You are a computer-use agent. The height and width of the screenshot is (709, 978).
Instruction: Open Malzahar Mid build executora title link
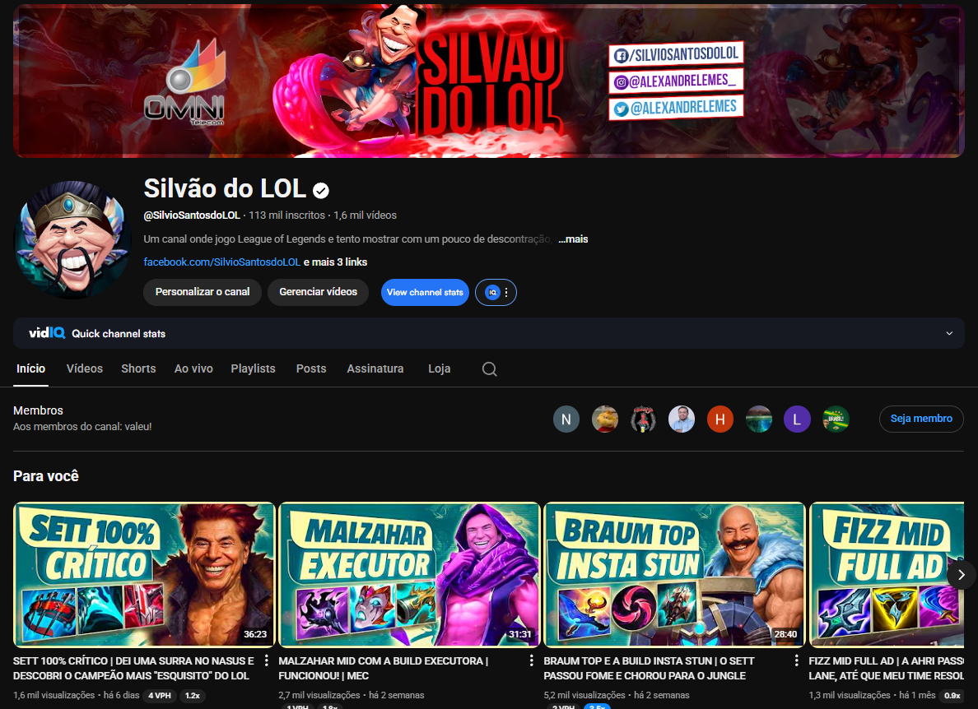point(383,669)
